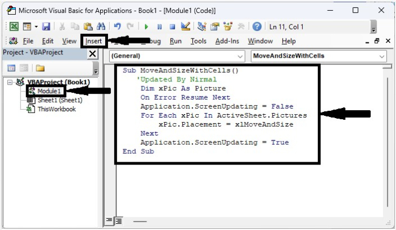
Task: Open Visual Basic Help question icon
Action: 257,27
